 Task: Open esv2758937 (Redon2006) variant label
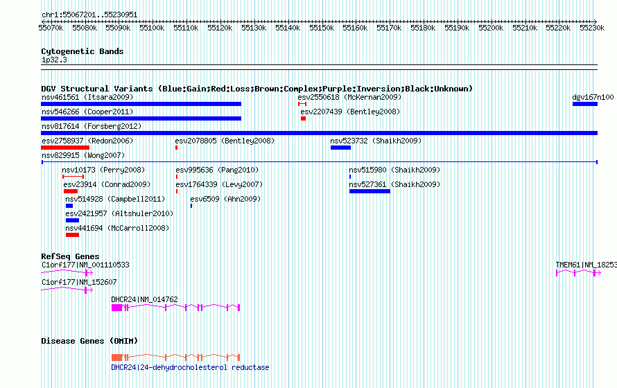87,141
